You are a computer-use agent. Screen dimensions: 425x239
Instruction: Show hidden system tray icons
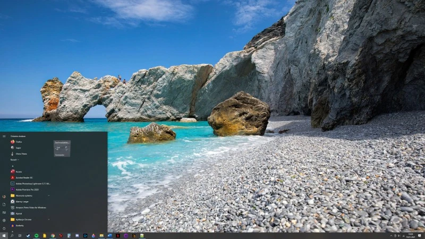click(x=391, y=236)
